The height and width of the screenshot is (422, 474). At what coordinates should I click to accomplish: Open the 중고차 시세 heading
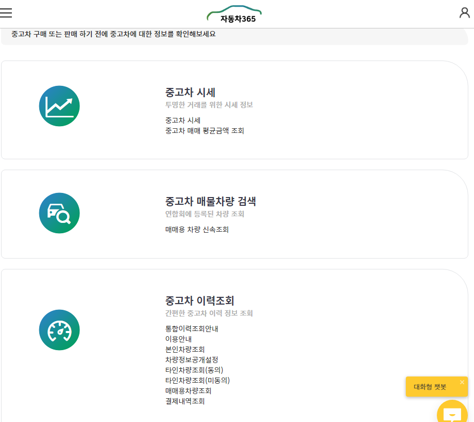point(190,93)
